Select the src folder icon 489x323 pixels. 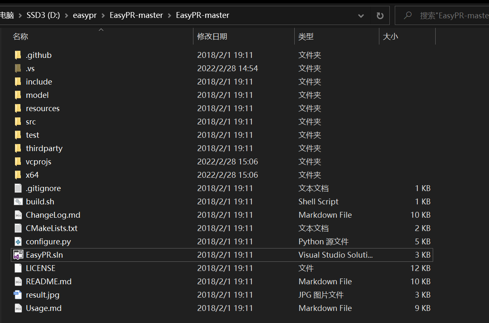(18, 122)
